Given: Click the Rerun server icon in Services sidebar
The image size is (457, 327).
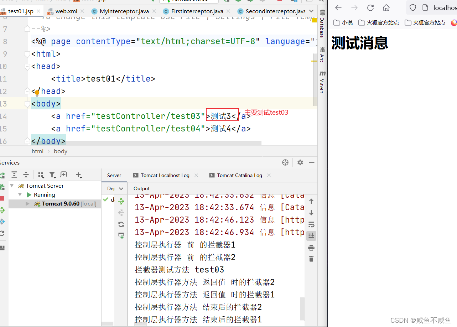Looking at the screenshot, I should (x=2, y=175).
